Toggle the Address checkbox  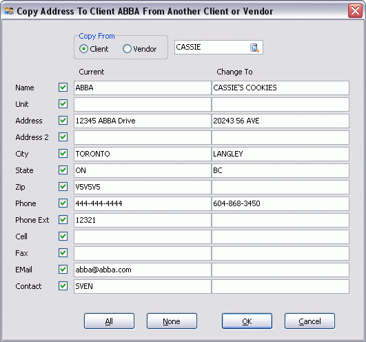[63, 121]
